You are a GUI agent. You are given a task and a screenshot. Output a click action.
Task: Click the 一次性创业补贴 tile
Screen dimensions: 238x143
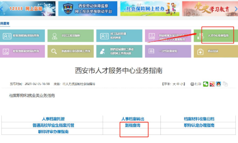(166, 51)
